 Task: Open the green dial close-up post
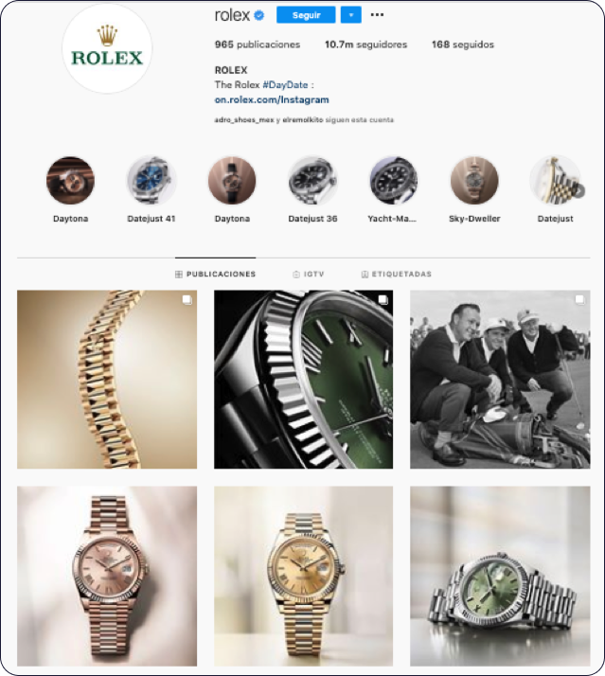[x=304, y=380]
